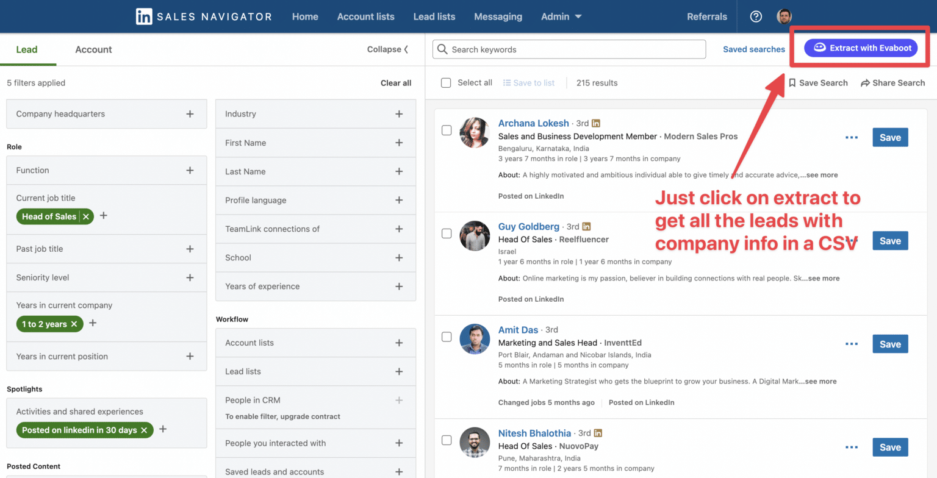The height and width of the screenshot is (478, 937).
Task: Click the Sales Navigator LinkedIn logo
Action: (x=144, y=16)
